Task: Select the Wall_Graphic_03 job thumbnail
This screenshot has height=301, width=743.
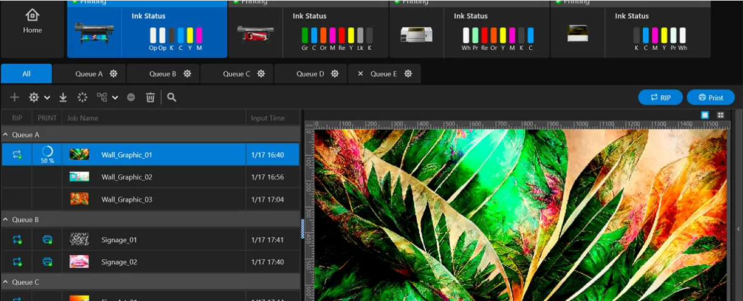Action: [79, 199]
